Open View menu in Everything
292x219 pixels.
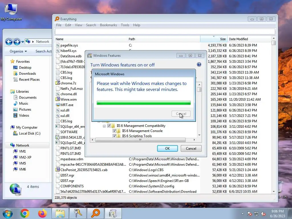point(78,25)
